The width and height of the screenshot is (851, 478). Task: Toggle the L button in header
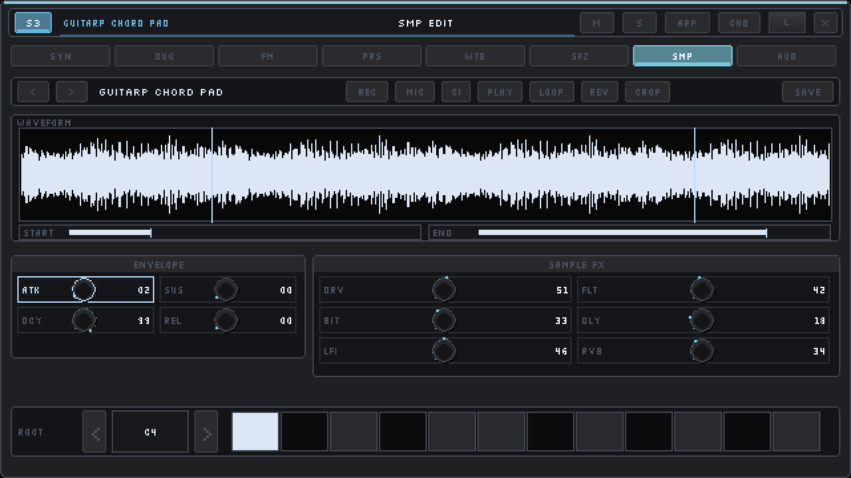point(787,23)
